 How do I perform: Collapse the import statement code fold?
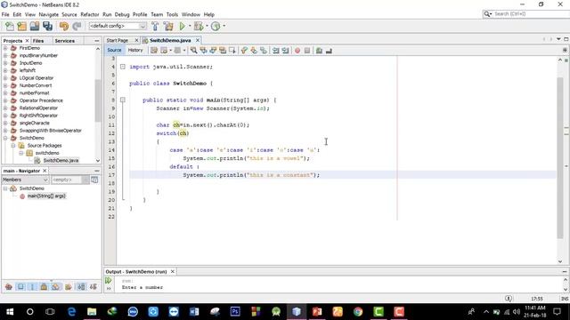tap(123, 67)
